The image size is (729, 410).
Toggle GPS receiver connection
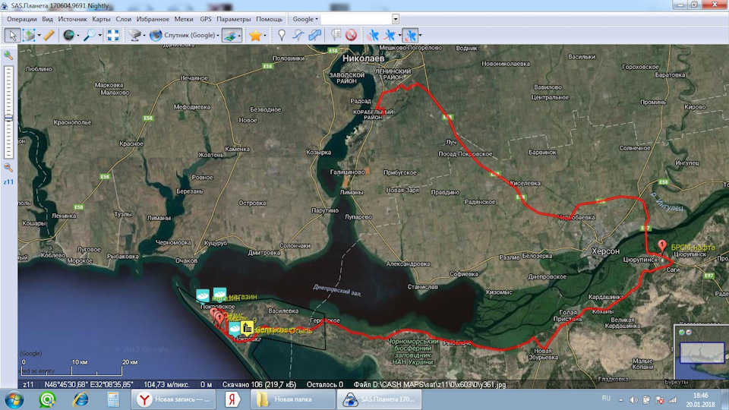373,35
